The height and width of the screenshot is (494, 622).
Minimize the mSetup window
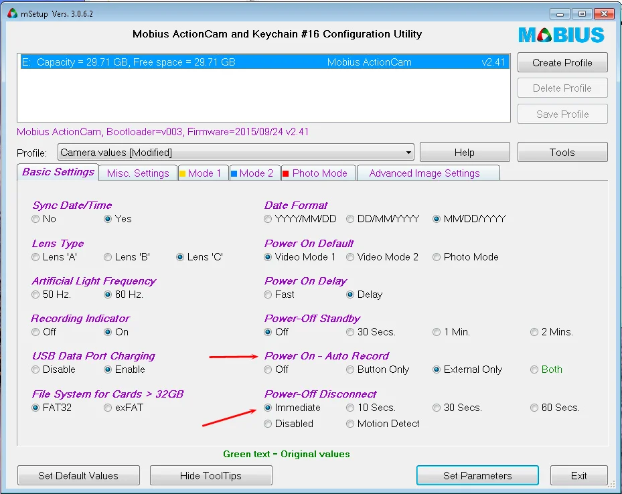560,14
